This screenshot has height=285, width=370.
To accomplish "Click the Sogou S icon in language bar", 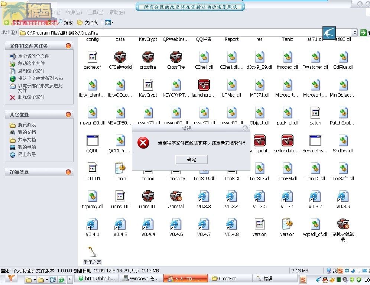I will (x=340, y=271).
